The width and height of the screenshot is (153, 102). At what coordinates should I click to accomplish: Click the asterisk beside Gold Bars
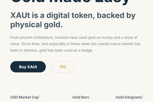tap(90, 96)
